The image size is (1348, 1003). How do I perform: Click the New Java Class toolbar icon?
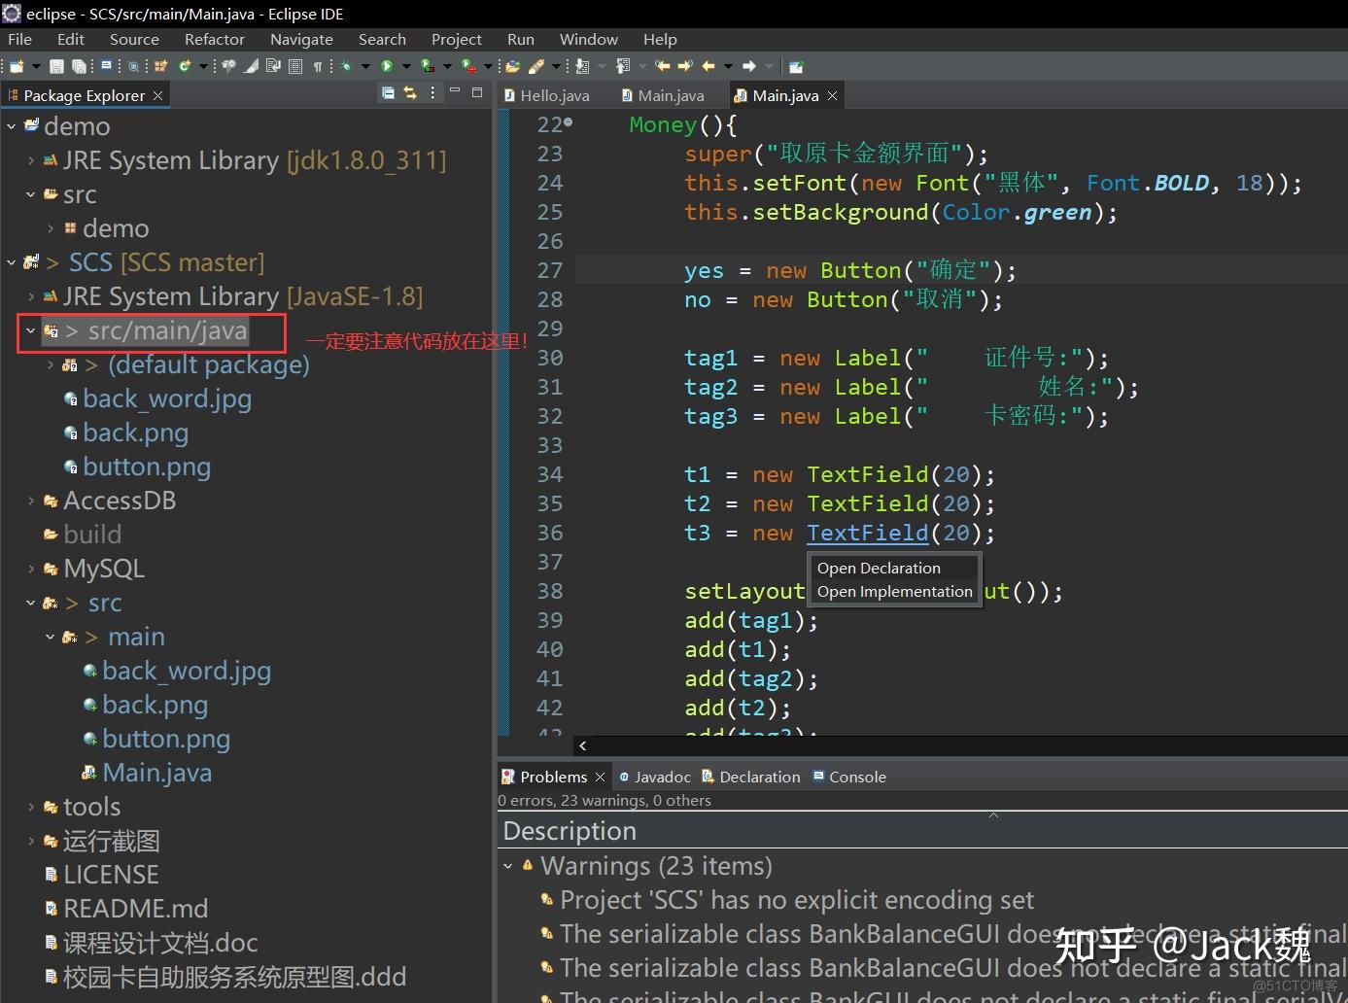coord(184,66)
